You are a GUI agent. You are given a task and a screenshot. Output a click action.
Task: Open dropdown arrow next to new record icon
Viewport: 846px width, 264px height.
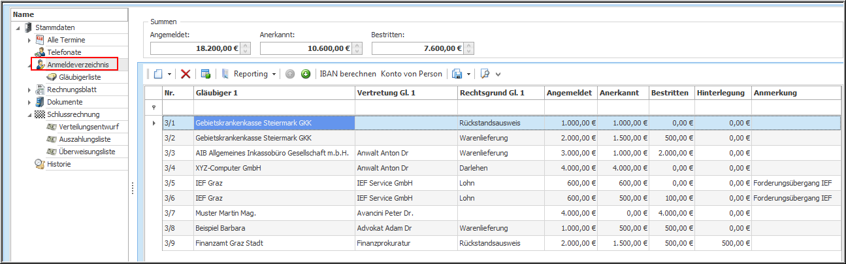click(170, 74)
